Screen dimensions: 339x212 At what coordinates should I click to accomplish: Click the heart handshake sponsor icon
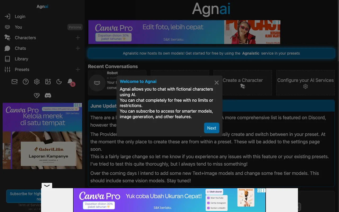(x=37, y=95)
